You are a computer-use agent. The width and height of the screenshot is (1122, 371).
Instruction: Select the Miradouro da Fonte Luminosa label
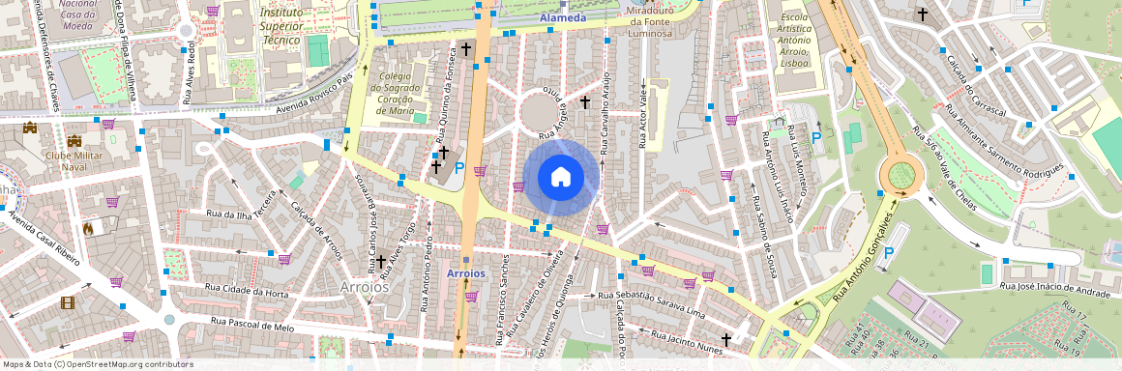[650, 22]
